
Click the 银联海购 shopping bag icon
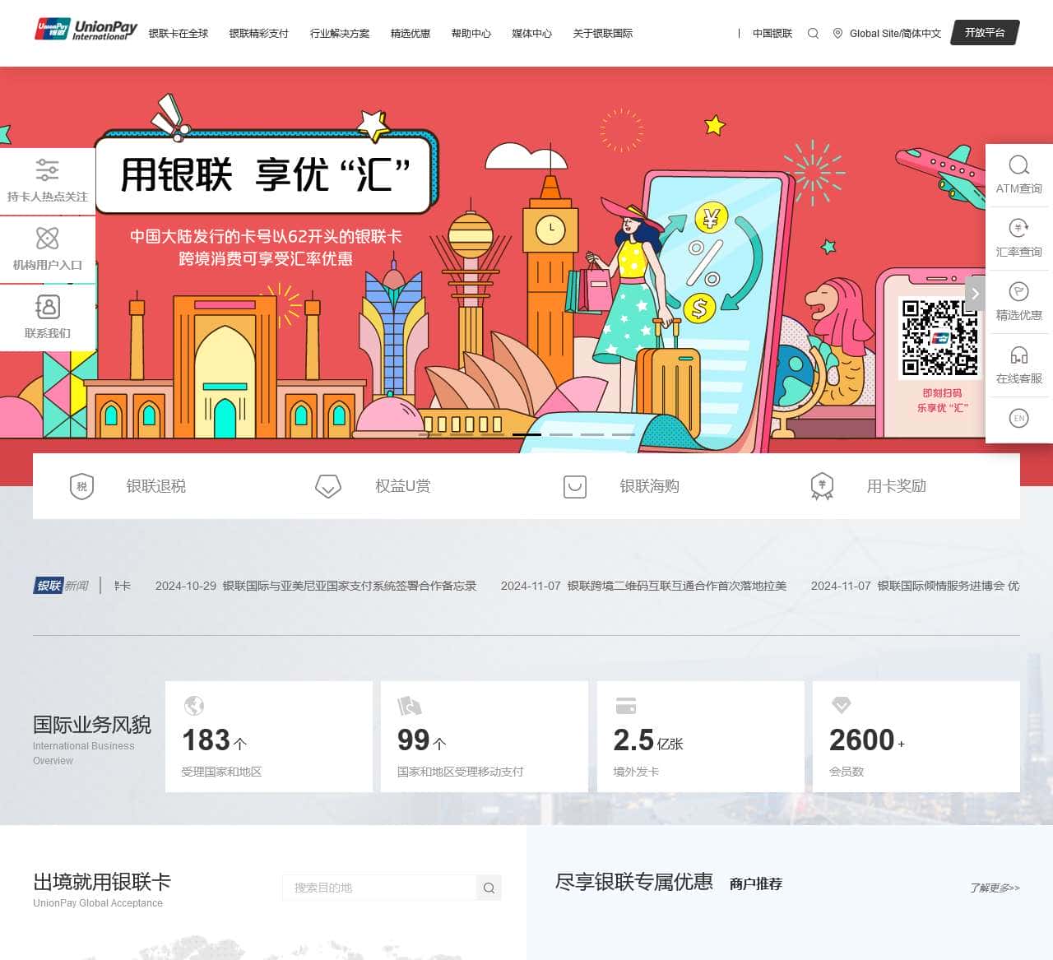point(575,486)
